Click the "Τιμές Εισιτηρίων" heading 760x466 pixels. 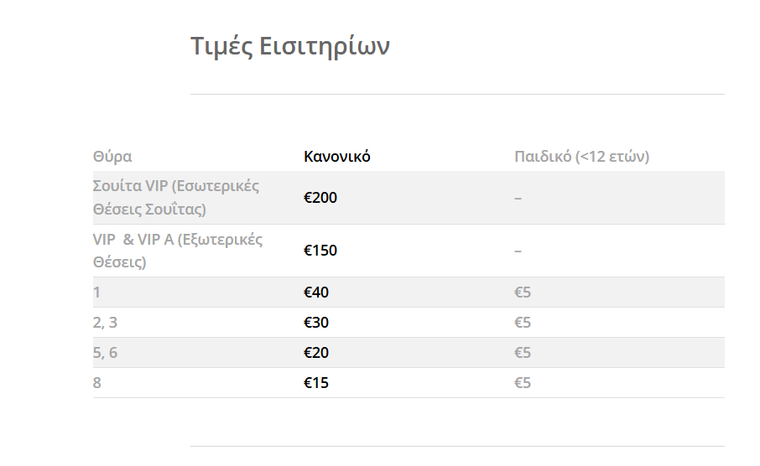pyautogui.click(x=289, y=46)
